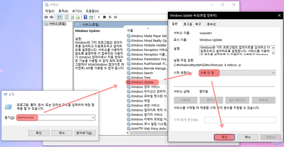
Task: Click the gear icon beside Windows PushToInstall
Action: [129, 64]
